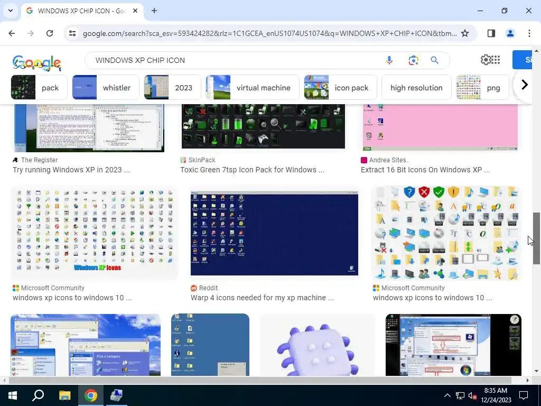Click the scrollbar down arrow
The width and height of the screenshot is (541, 406).
[x=536, y=371]
